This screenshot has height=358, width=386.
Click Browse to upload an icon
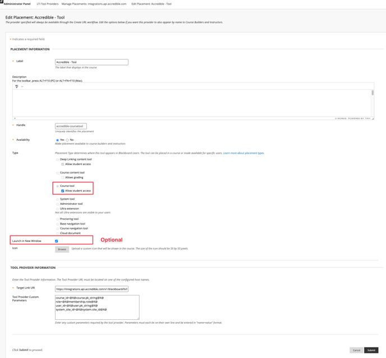point(62,249)
